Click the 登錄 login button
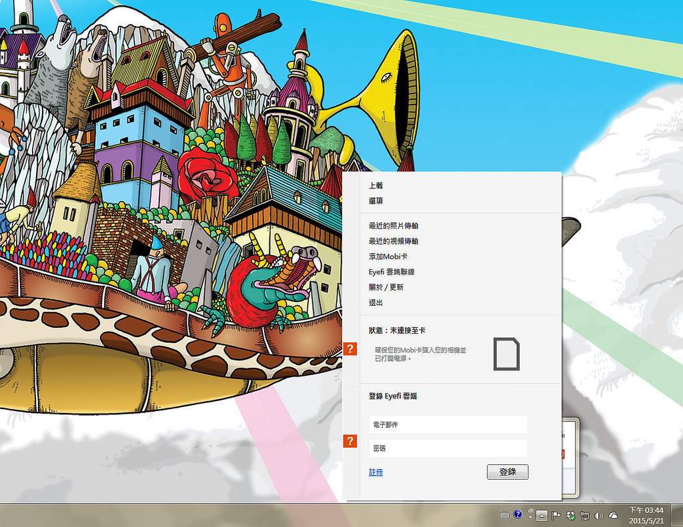Screen dimensions: 683x527 [x=508, y=472]
